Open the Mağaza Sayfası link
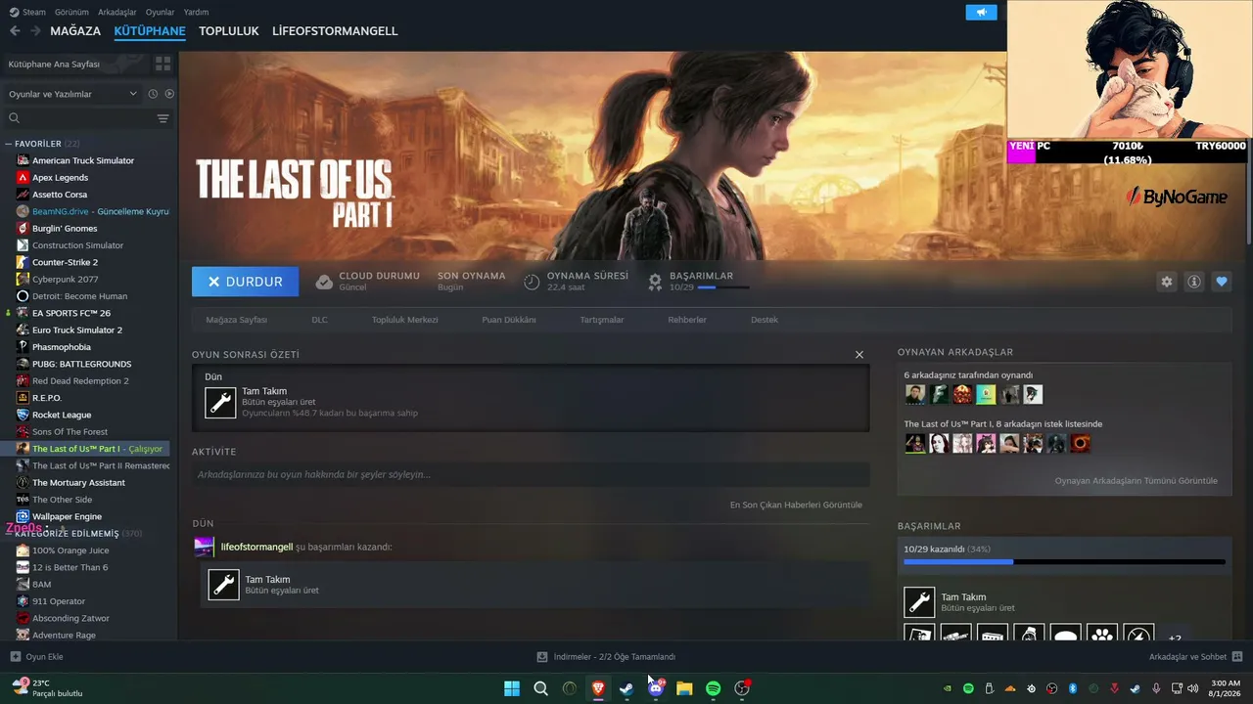Image resolution: width=1253 pixels, height=704 pixels. click(x=236, y=320)
